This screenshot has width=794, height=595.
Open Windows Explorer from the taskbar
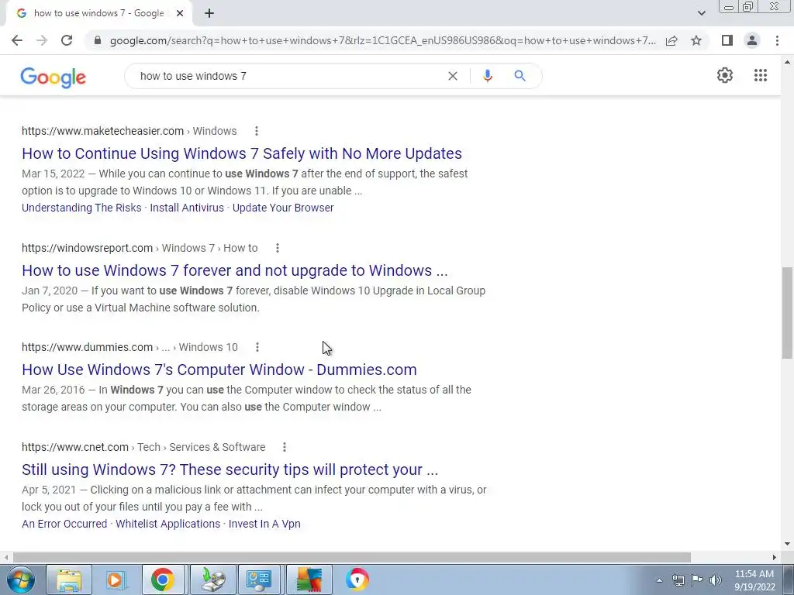[x=69, y=580]
